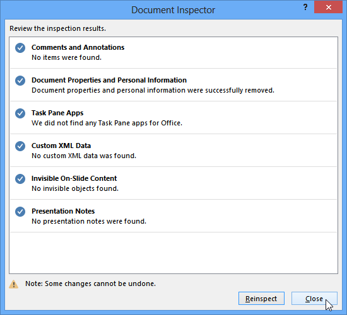The width and height of the screenshot is (347, 315).
Task: Click the checkmark icon beside Task Pane Apps
Action: coord(20,113)
